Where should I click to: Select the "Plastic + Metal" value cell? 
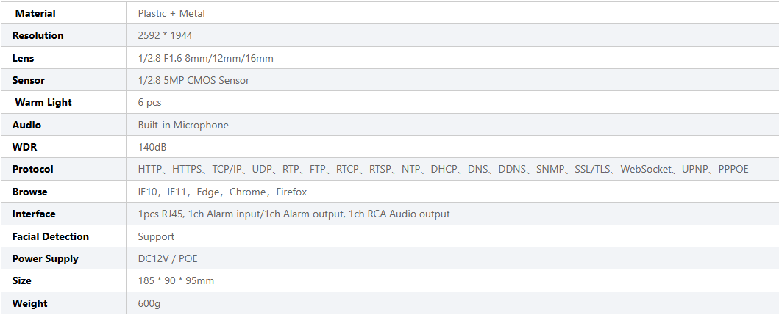(x=171, y=13)
